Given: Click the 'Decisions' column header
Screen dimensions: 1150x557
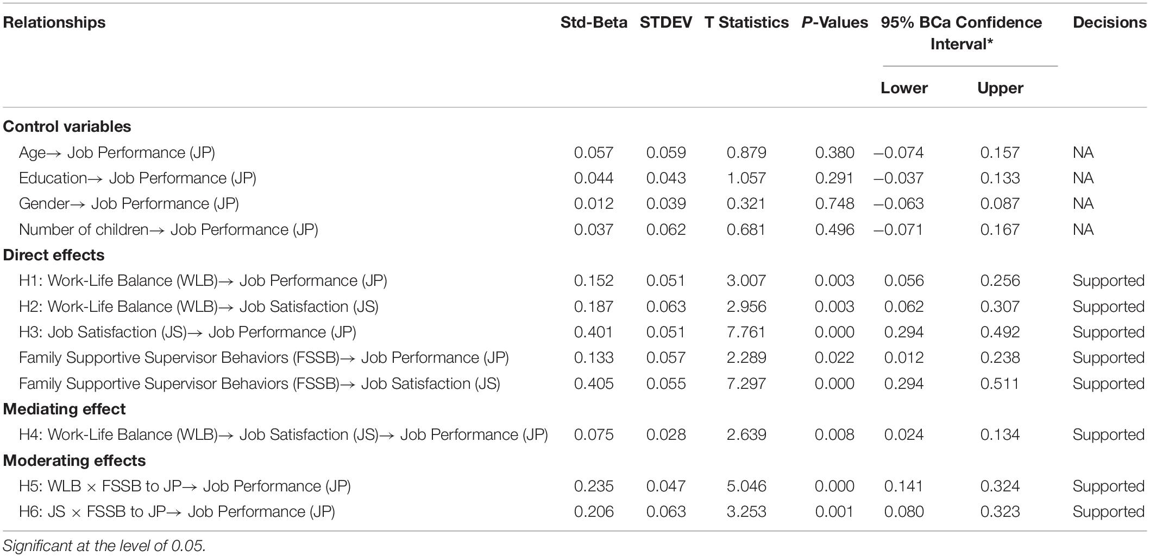Looking at the screenshot, I should [x=1109, y=23].
